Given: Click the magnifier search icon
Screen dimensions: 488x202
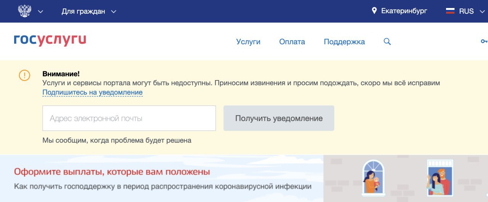Looking at the screenshot, I should [387, 42].
